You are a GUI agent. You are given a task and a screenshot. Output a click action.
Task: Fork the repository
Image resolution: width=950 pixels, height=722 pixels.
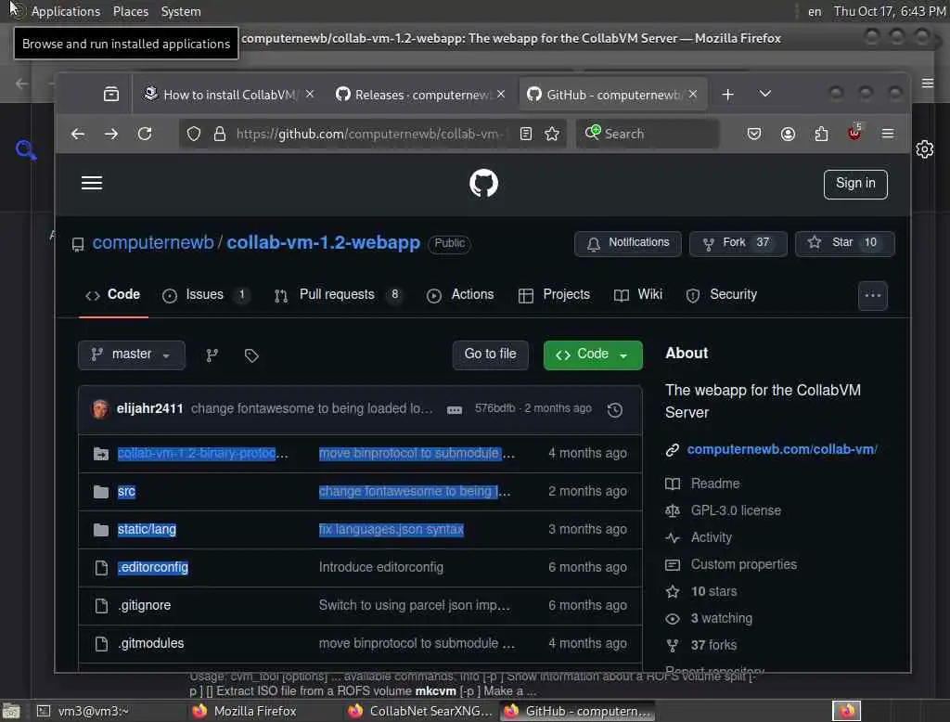tap(738, 243)
